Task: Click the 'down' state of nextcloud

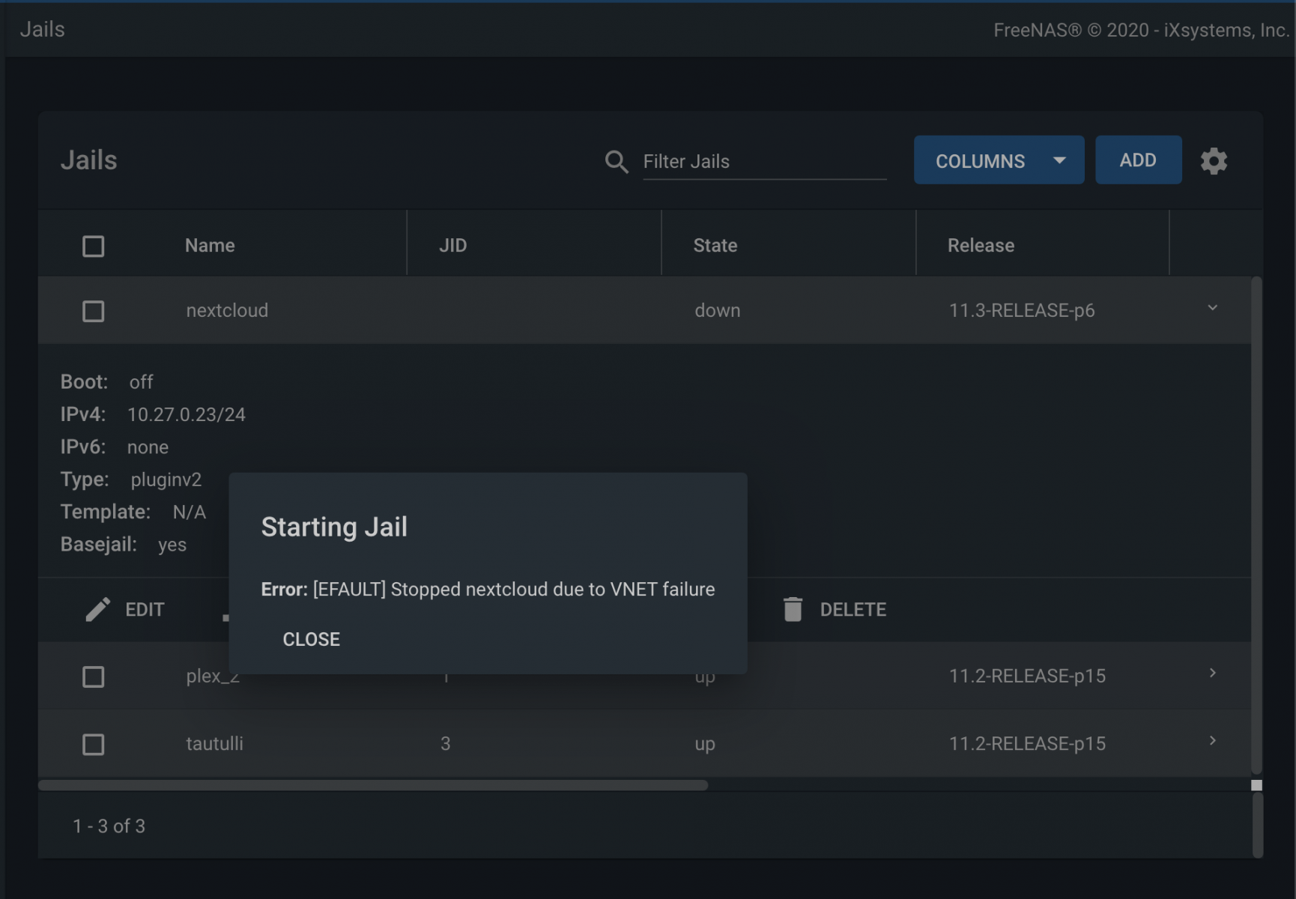Action: pyautogui.click(x=717, y=310)
